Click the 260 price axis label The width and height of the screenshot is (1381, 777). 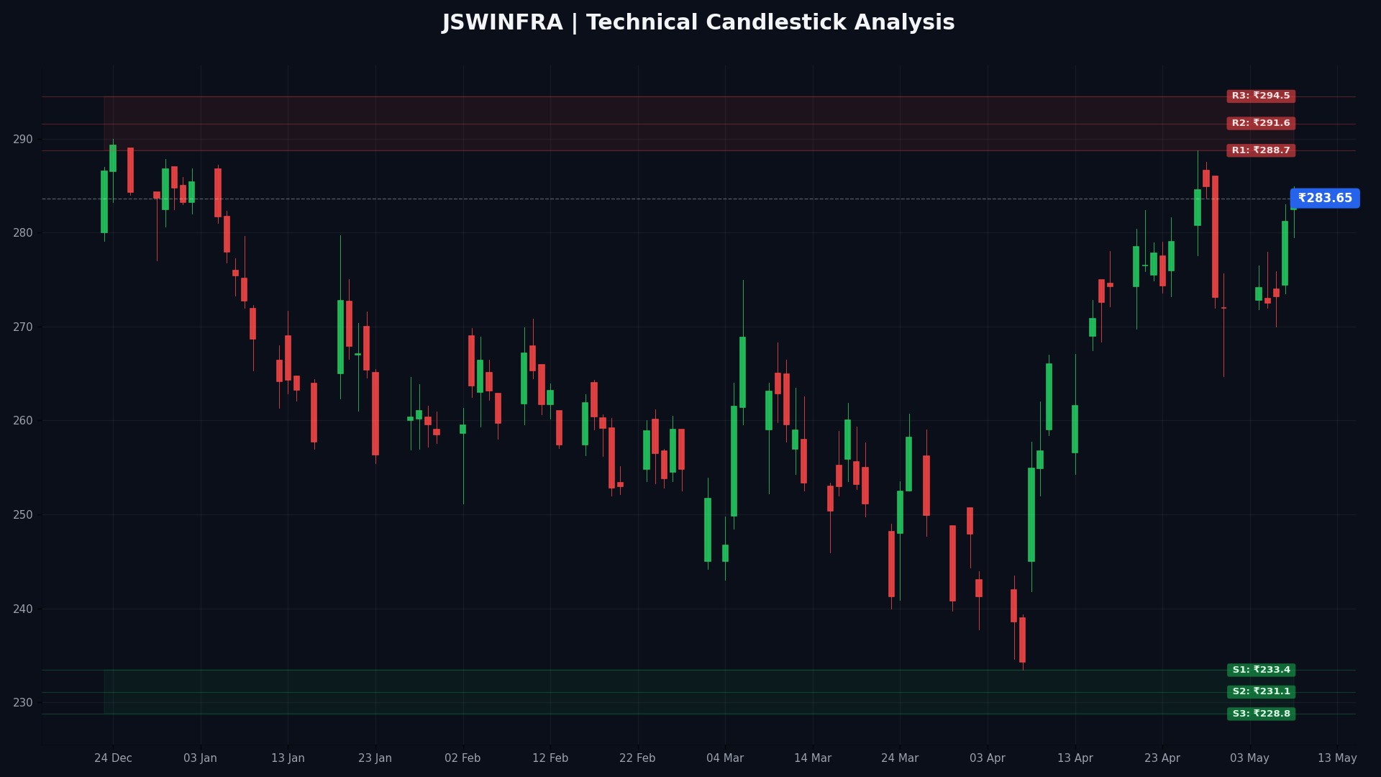click(x=23, y=421)
